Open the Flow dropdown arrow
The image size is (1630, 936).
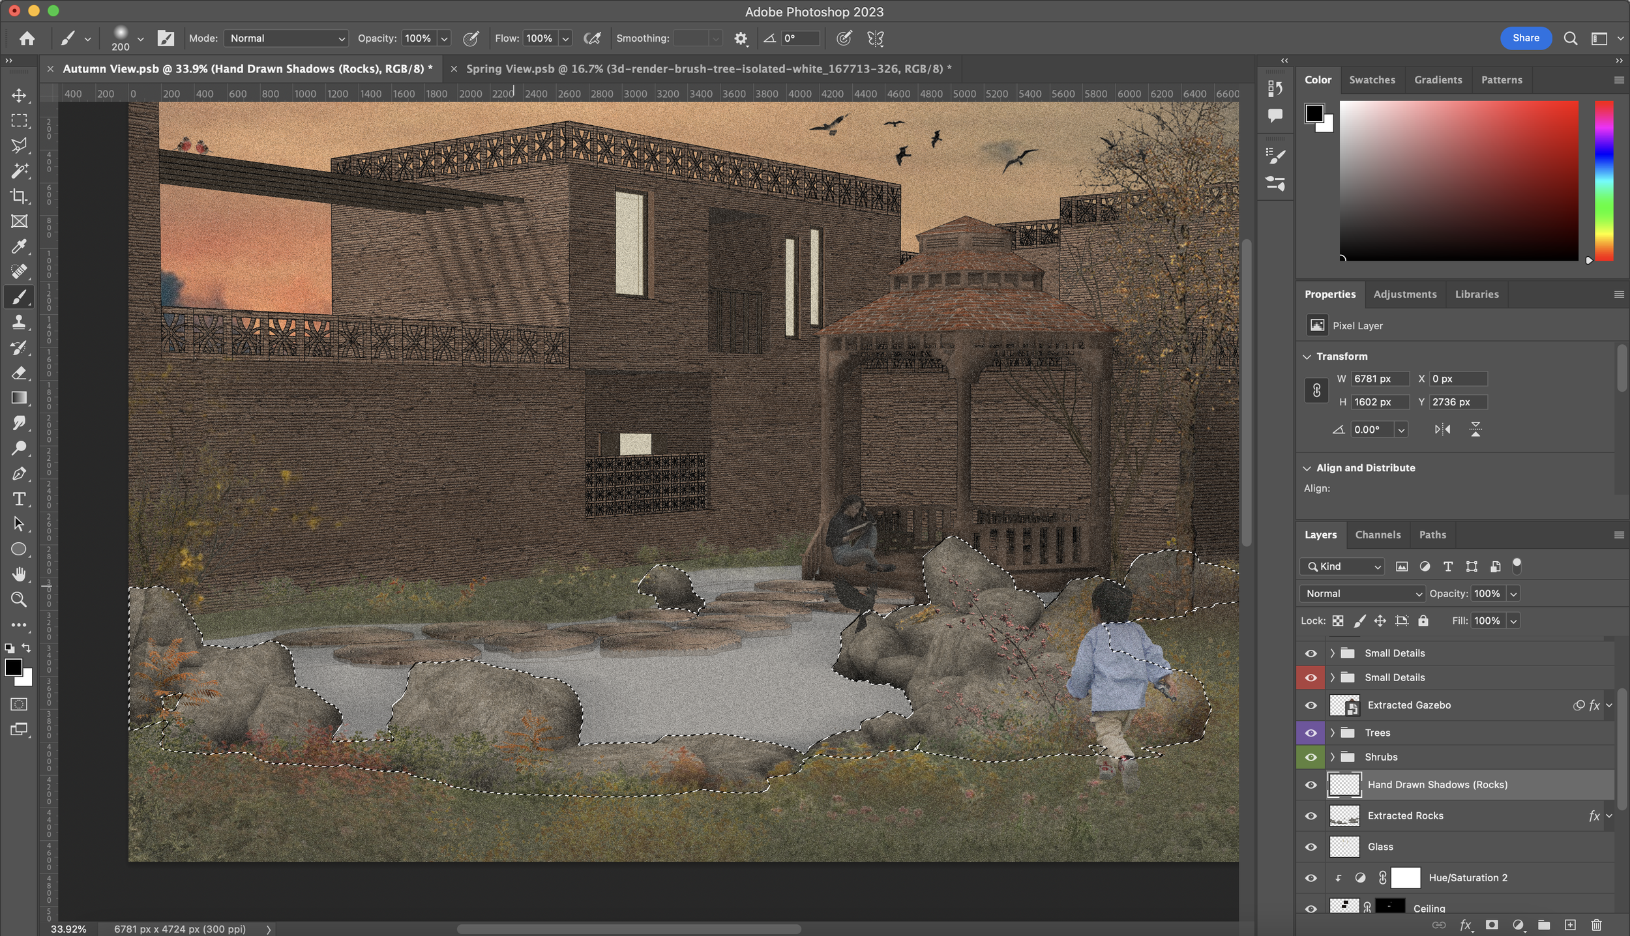[565, 38]
